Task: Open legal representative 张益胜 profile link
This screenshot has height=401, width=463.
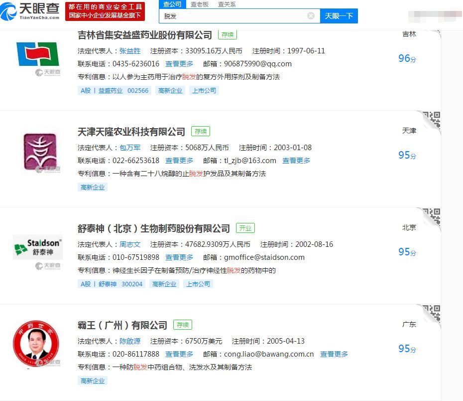Action: coord(130,51)
